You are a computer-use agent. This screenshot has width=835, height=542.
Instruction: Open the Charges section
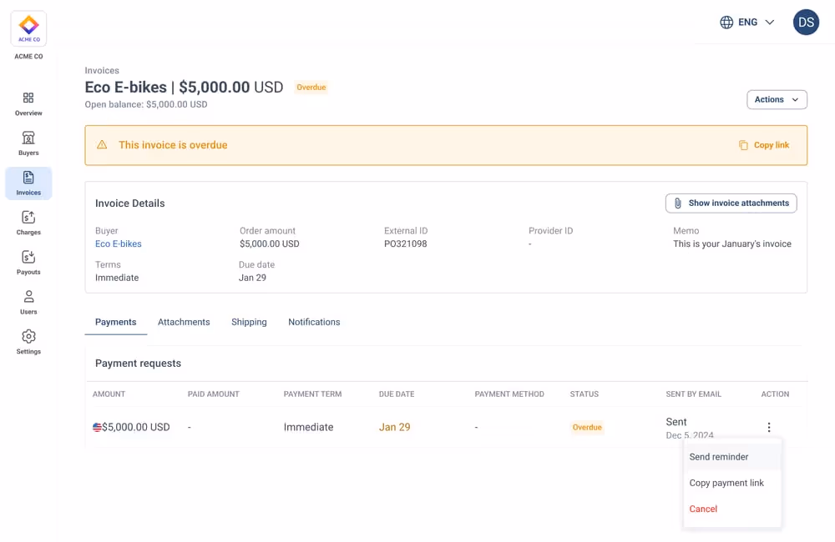28,223
